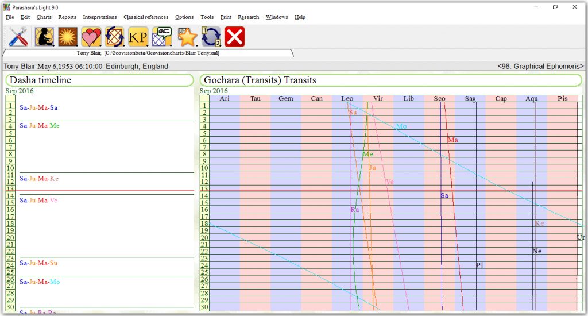
Task: Click the chart rotation transit icon
Action: tap(115, 37)
